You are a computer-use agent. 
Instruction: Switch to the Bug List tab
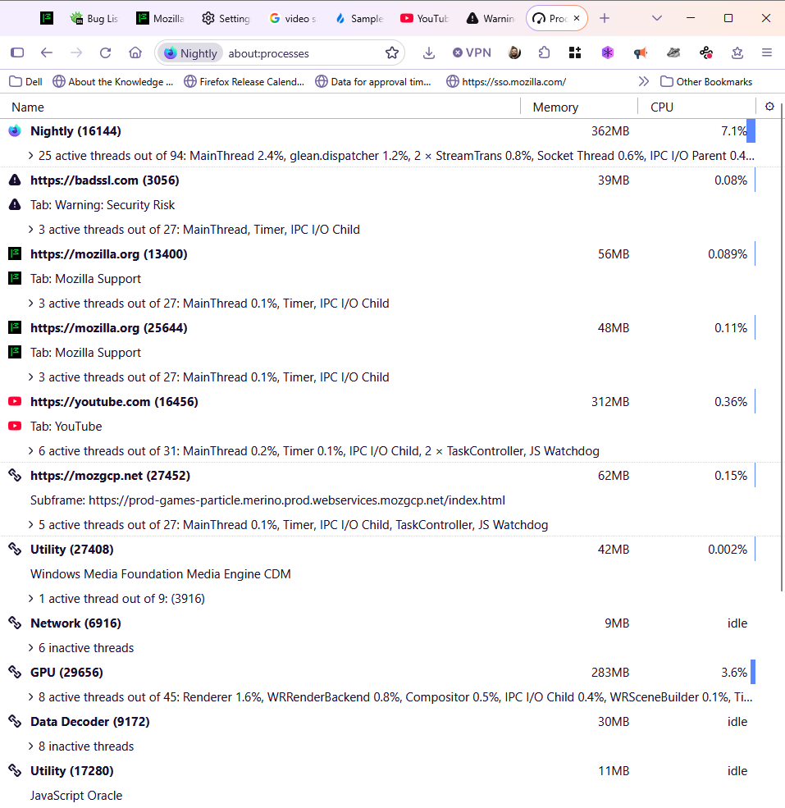pyautogui.click(x=94, y=19)
